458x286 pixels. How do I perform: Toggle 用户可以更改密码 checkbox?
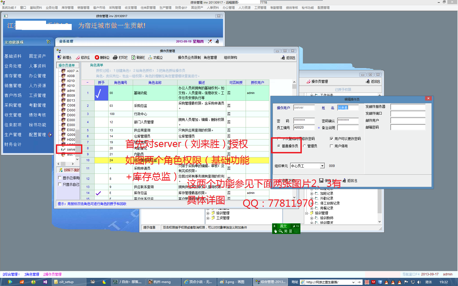332,139
